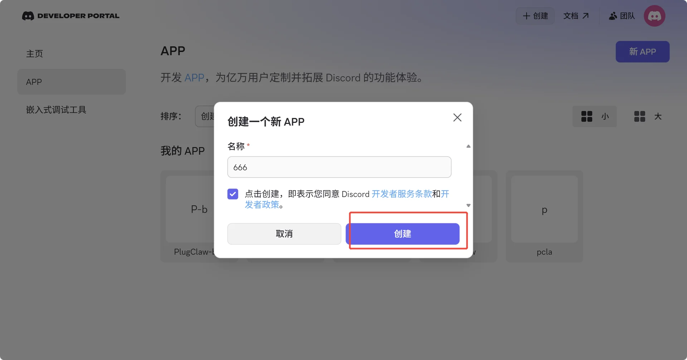687x360 pixels.
Task: Click the Discord logo in Developer Portal header
Action: point(28,16)
